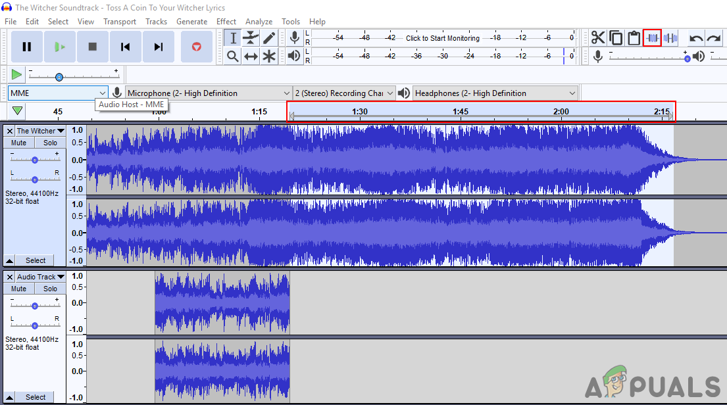Start recording with the Record button
The image size is (727, 405).
[196, 46]
